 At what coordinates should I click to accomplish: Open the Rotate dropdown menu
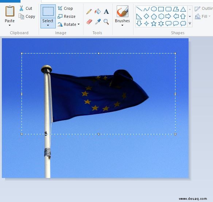[x=69, y=24]
